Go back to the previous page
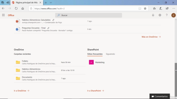The height and width of the screenshot is (99, 177). click(3, 9)
